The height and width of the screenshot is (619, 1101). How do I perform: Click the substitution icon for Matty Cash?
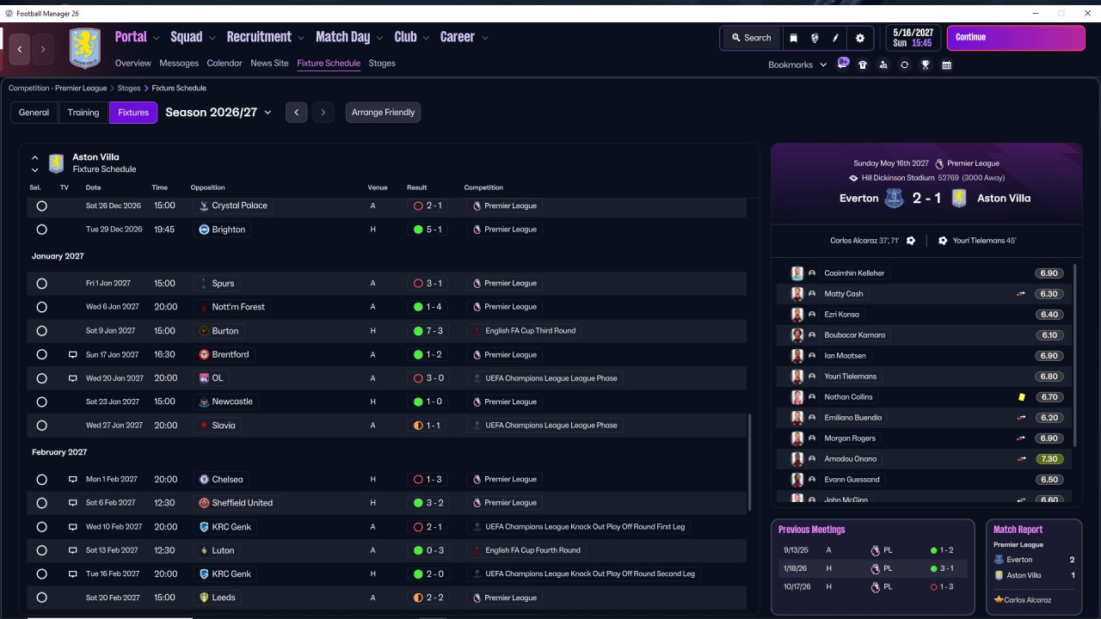1021,294
